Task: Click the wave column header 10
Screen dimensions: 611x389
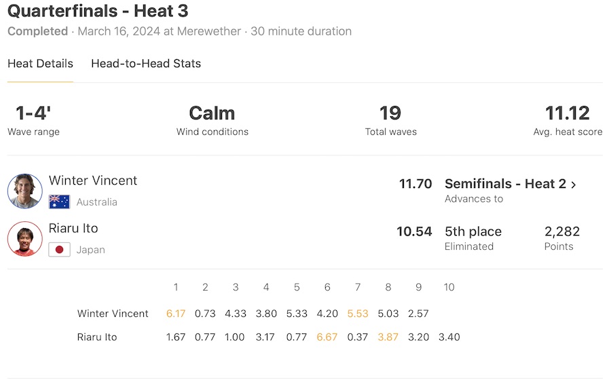Action: tap(449, 287)
